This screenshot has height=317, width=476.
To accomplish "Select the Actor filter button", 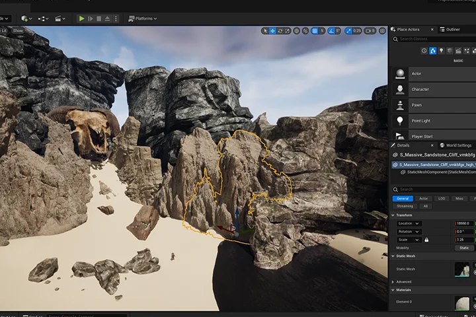I will point(424,198).
